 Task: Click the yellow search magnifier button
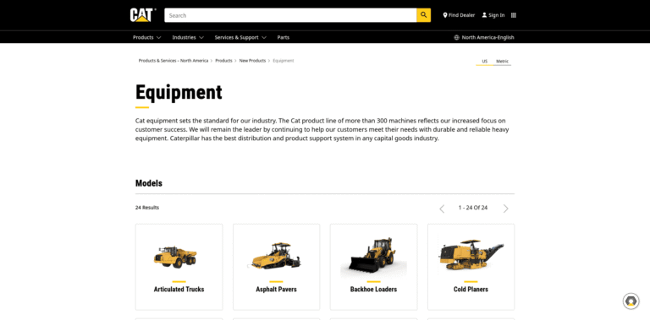click(x=423, y=15)
